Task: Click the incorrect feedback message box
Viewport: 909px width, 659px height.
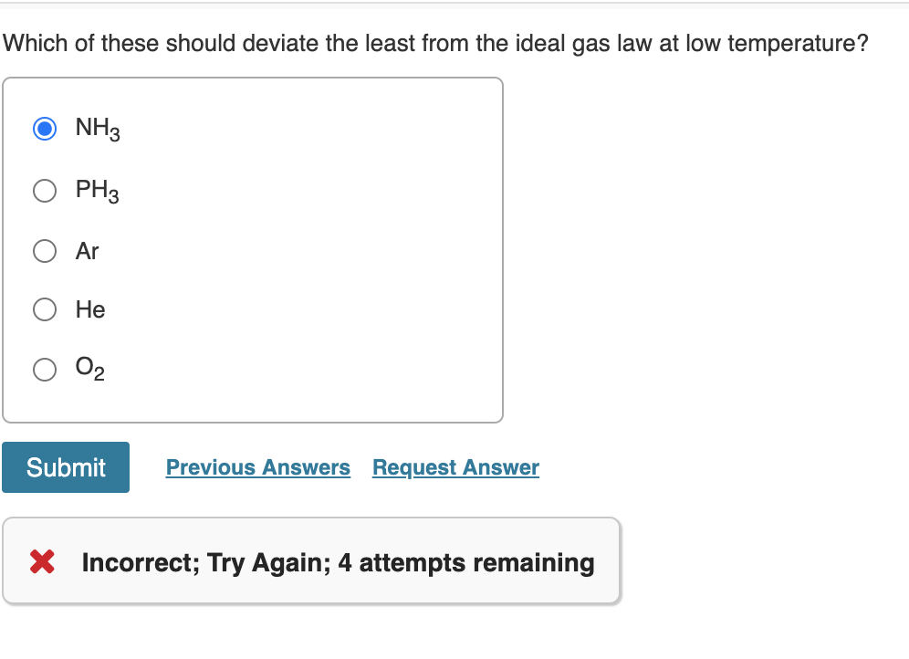Action: click(x=310, y=562)
